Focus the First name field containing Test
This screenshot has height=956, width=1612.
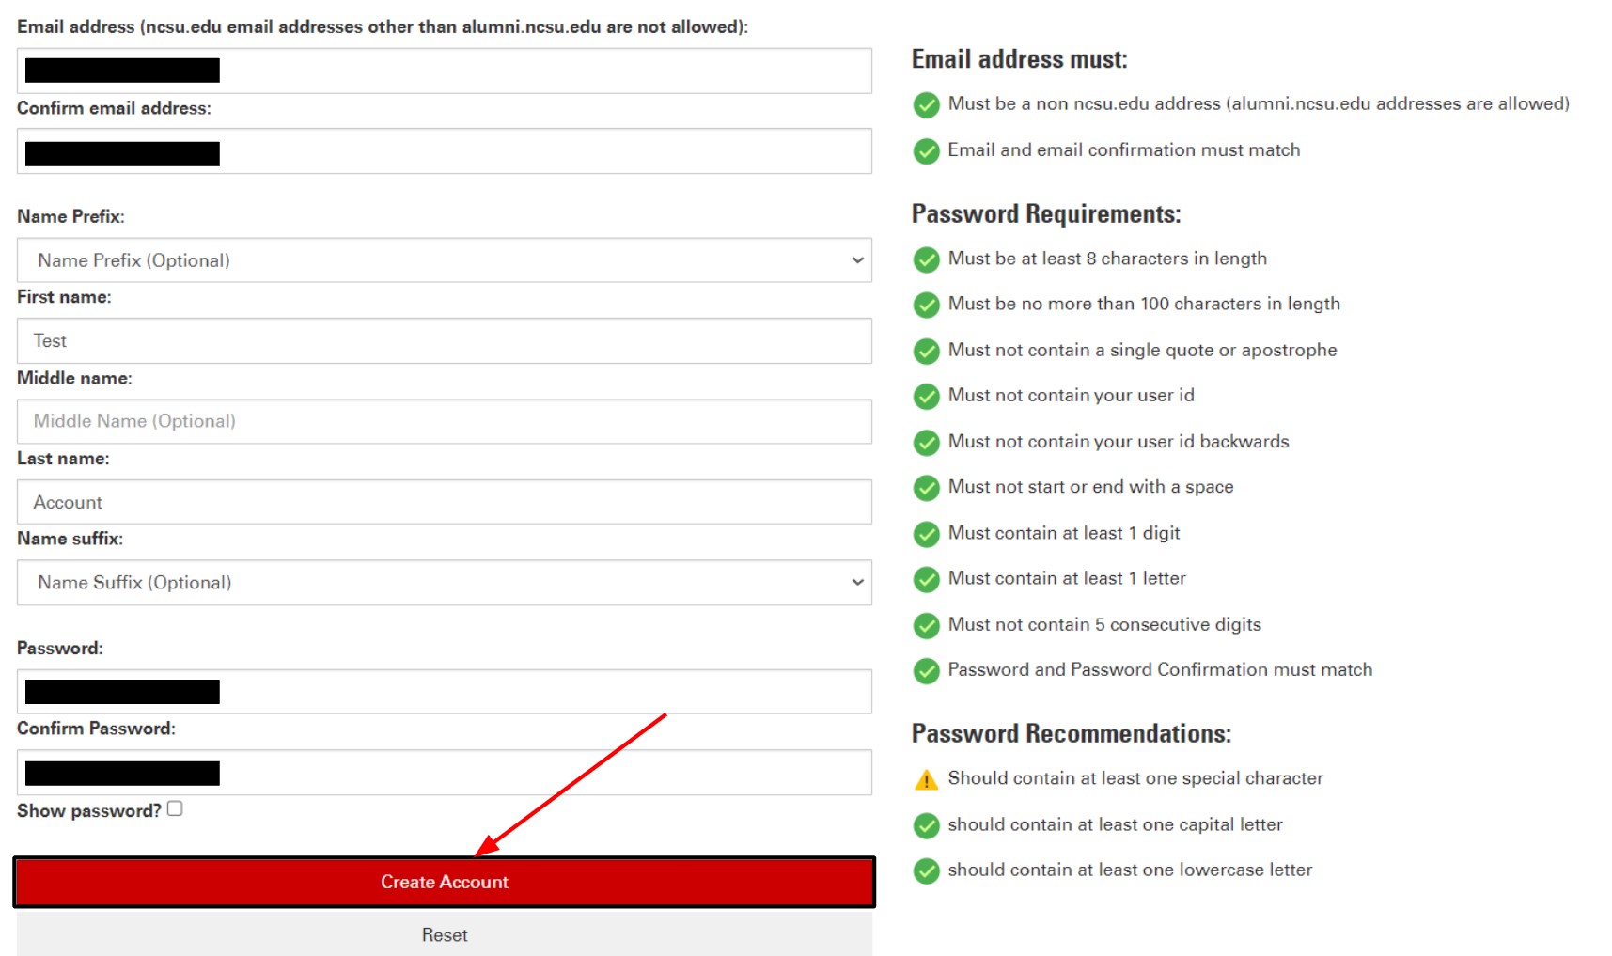[x=444, y=341]
